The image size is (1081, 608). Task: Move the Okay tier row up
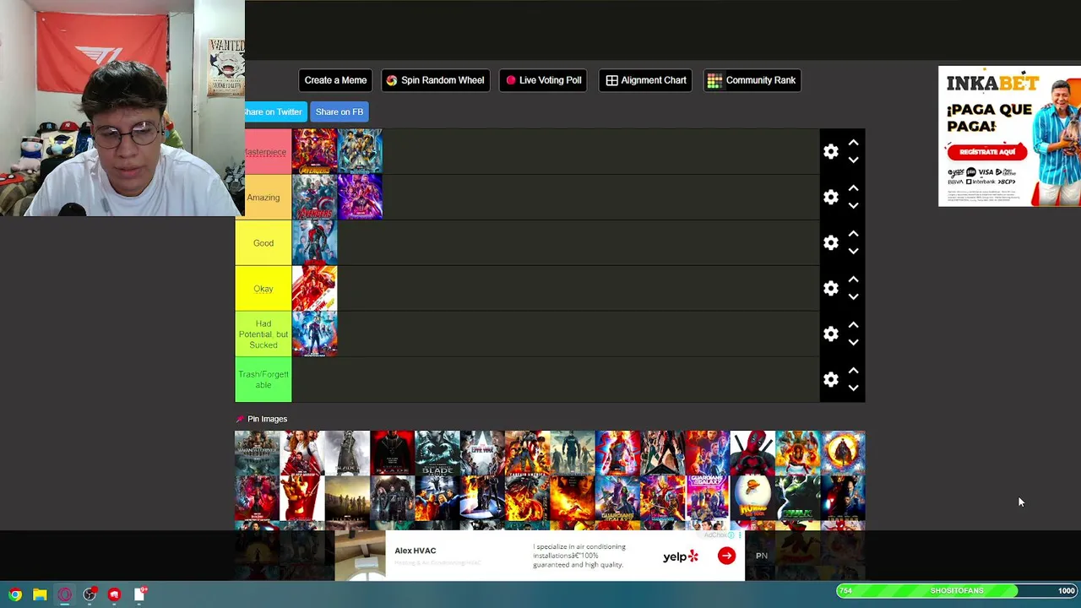[x=853, y=280]
